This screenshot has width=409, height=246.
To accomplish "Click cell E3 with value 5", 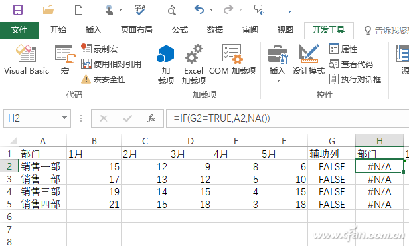I will pyautogui.click(x=236, y=179).
